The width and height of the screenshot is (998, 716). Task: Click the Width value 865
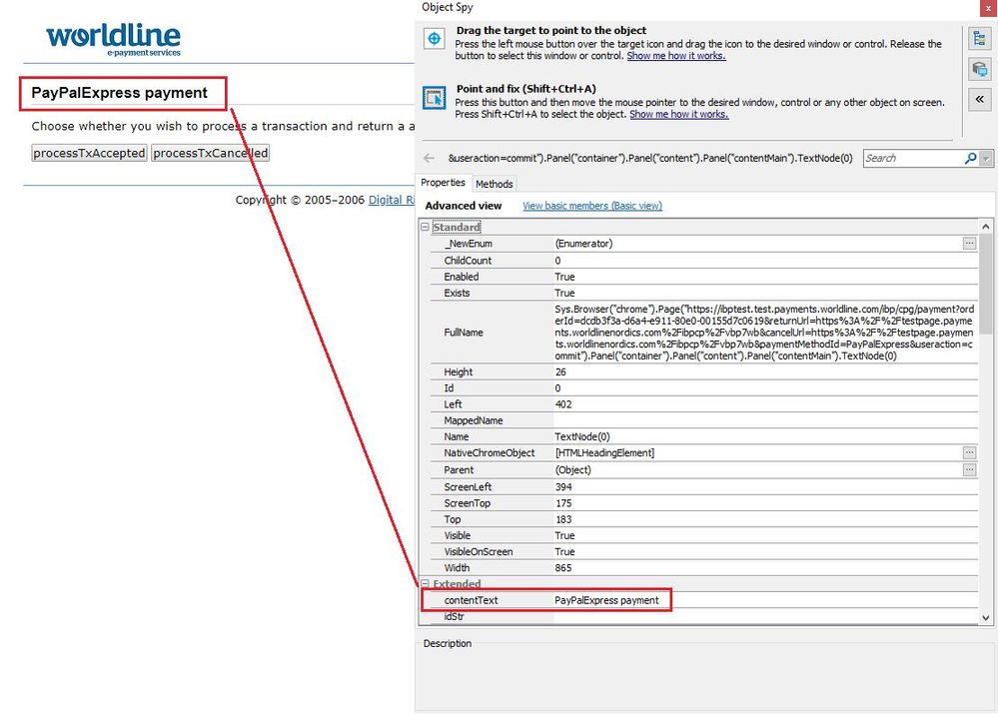(563, 568)
